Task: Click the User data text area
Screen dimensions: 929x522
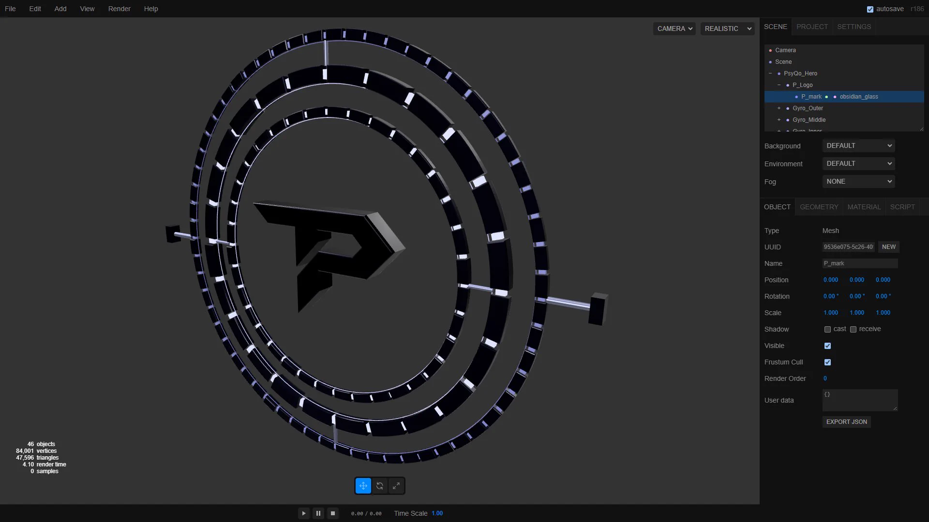Action: (860, 400)
